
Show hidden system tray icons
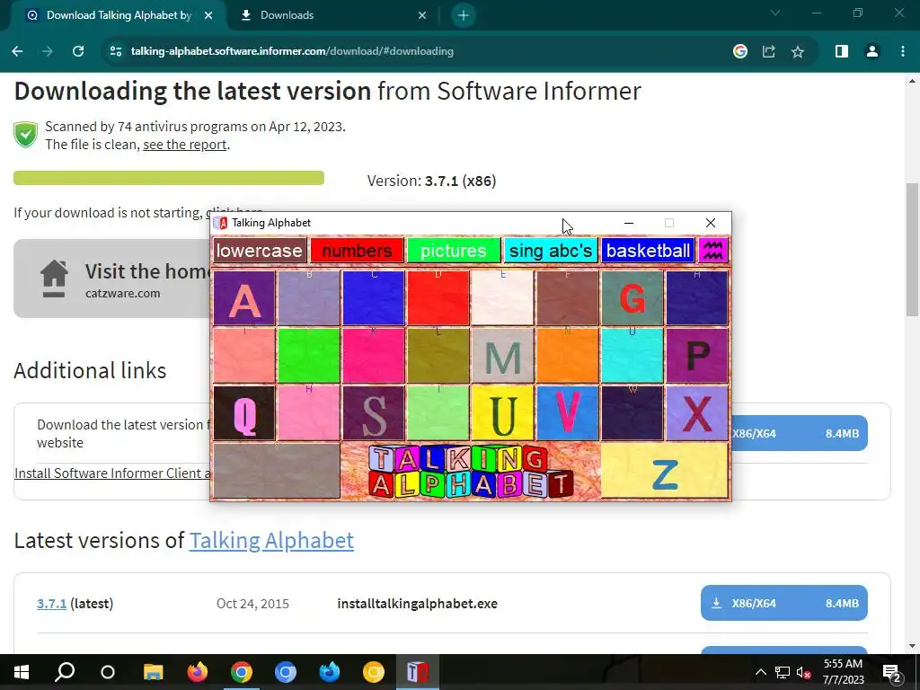click(x=760, y=672)
